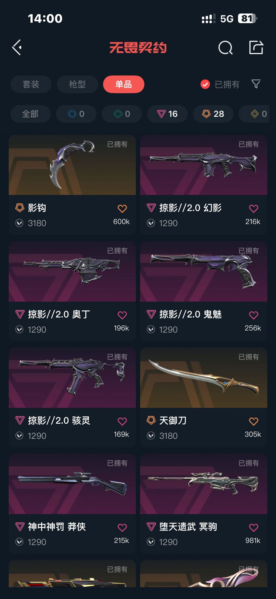
Task: Open the 神中神罚 莽侠 weapon card
Action: pos(72,504)
